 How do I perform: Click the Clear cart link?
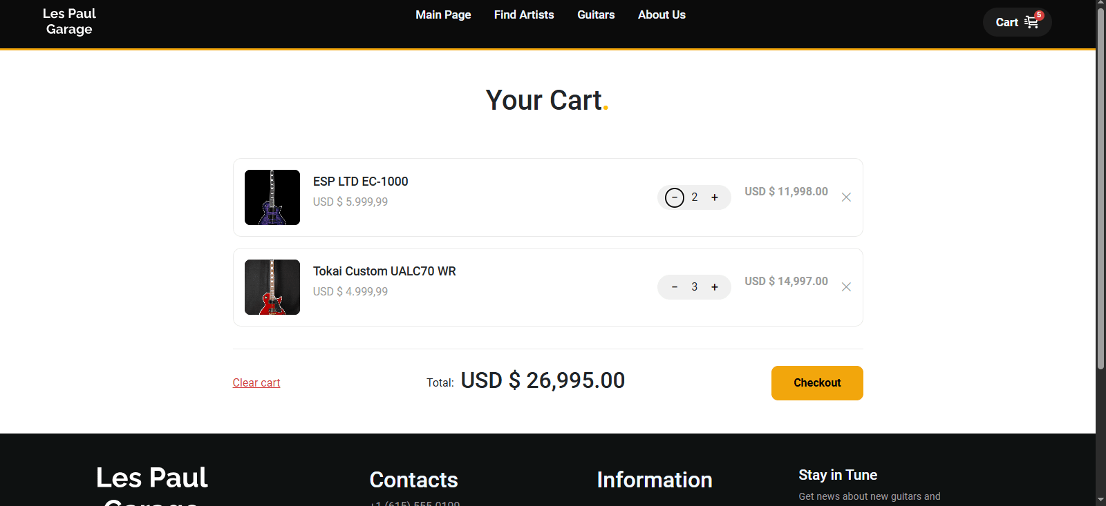(256, 382)
